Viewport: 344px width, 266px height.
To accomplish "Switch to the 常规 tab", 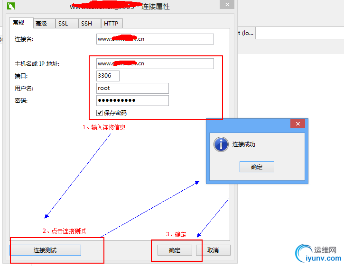I will tap(21, 23).
